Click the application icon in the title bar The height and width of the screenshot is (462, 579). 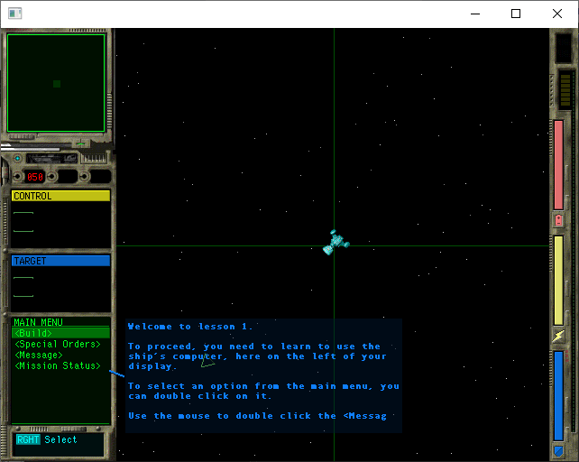[x=15, y=14]
